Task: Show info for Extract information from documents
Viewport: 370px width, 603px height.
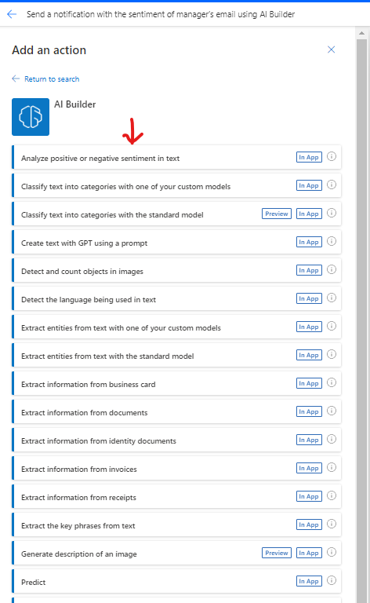Action: coord(332,411)
